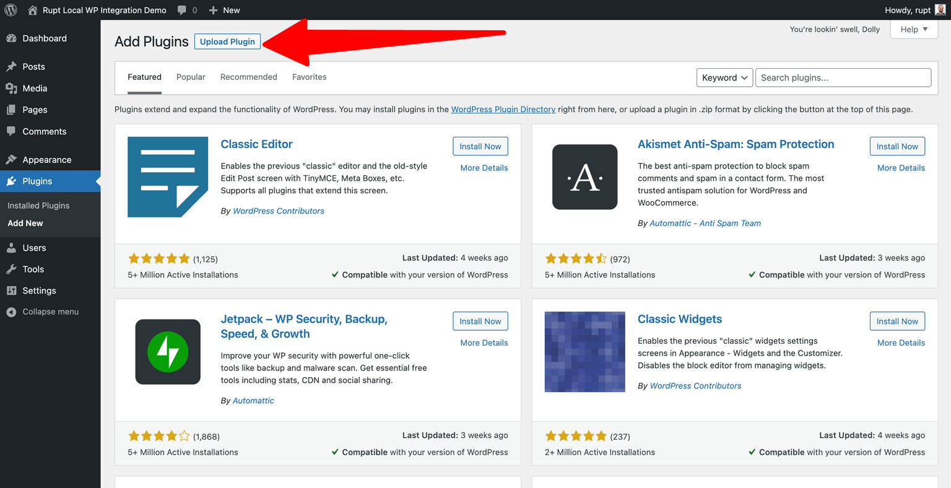The height and width of the screenshot is (488, 951).
Task: Open the Users menu item
Action: (50, 248)
